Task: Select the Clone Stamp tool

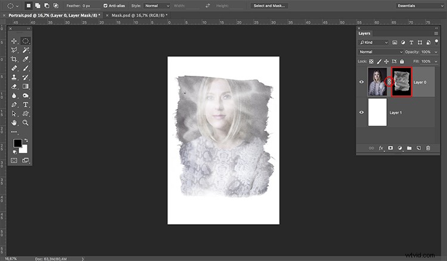Action: click(14, 77)
